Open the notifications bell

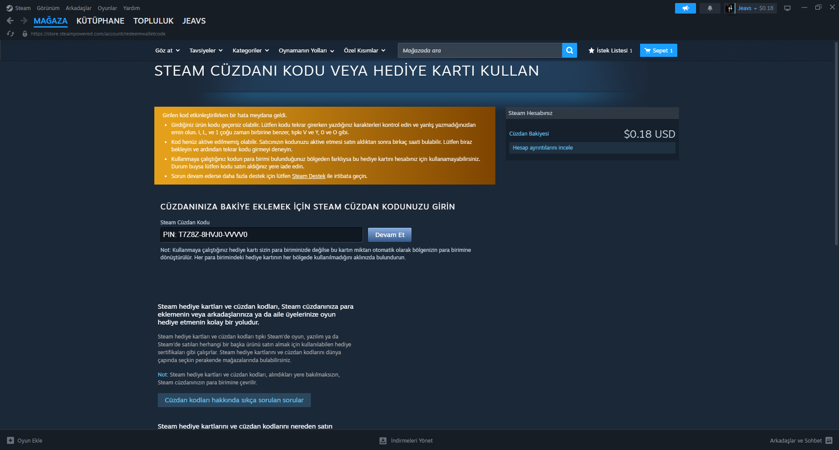(x=710, y=8)
